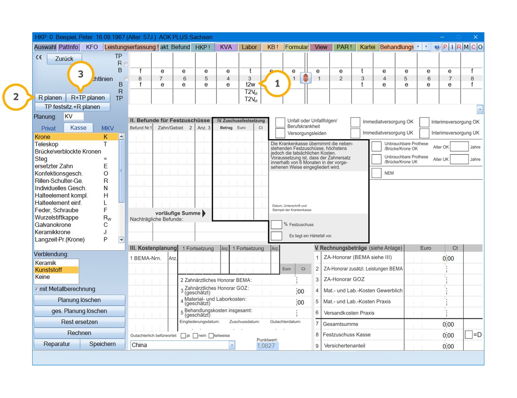Image resolution: width=517 pixels, height=398 pixels.
Task: Click the 'Rest ersetzen' button
Action: point(79,322)
